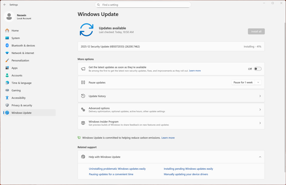Click the Find a setting search box
The height and width of the screenshot is (185, 286).
[143, 5]
